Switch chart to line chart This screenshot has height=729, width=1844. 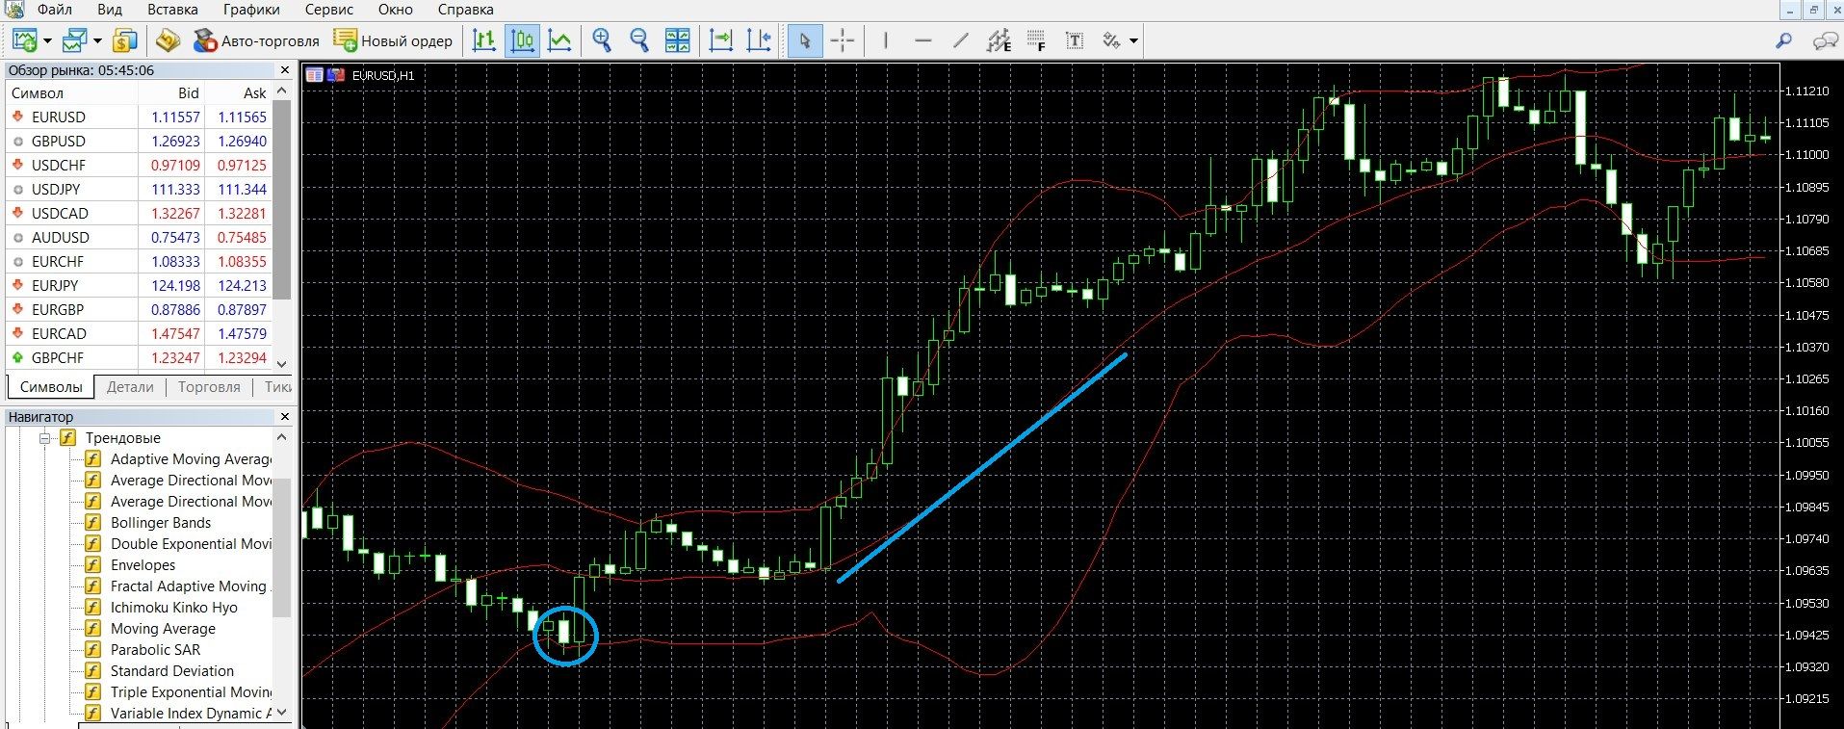click(559, 40)
